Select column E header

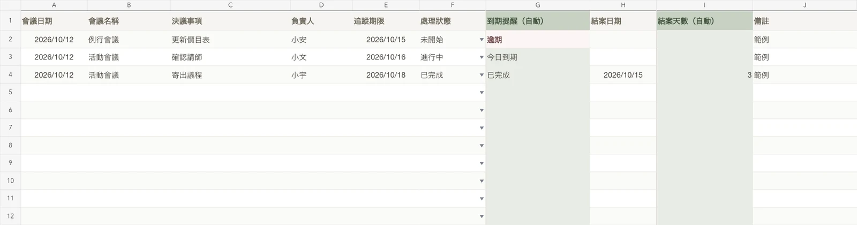pos(386,5)
